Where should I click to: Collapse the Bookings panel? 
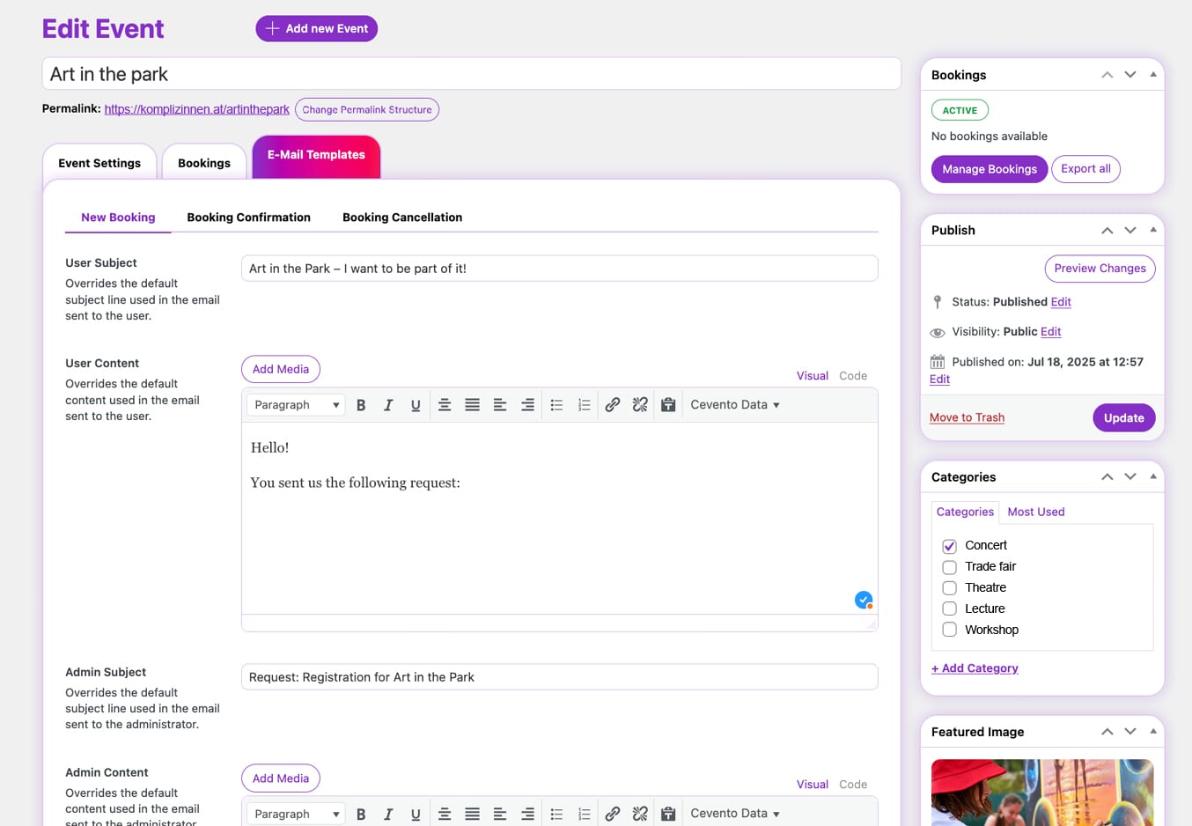click(x=1153, y=75)
